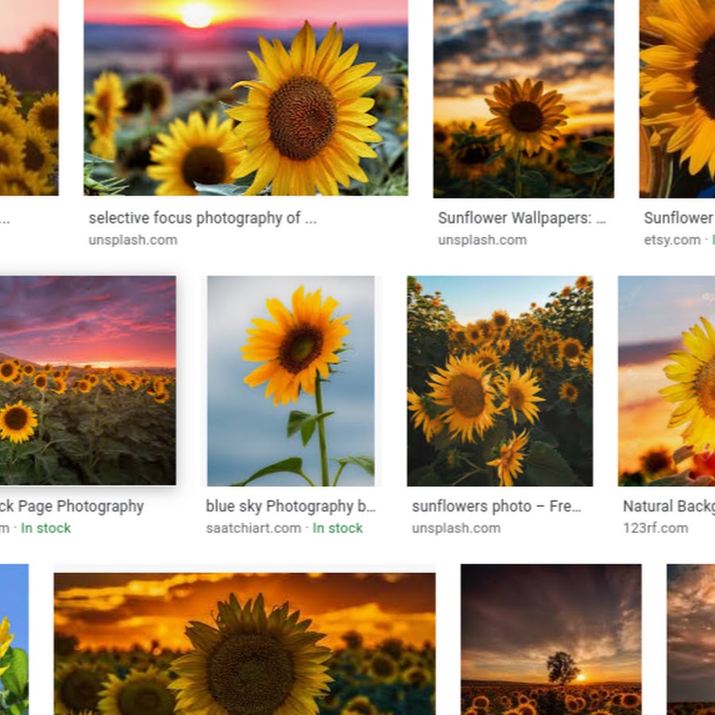Click the 123rf.com source link

pyautogui.click(x=655, y=528)
